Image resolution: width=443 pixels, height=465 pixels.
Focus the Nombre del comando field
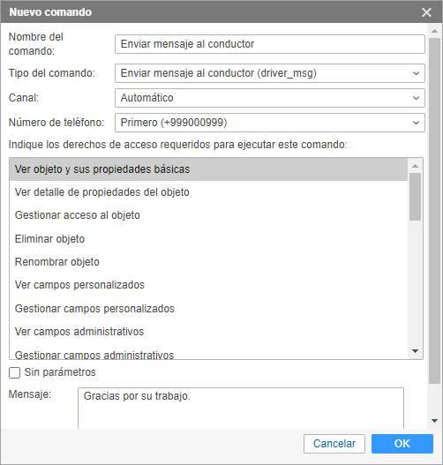tap(269, 44)
